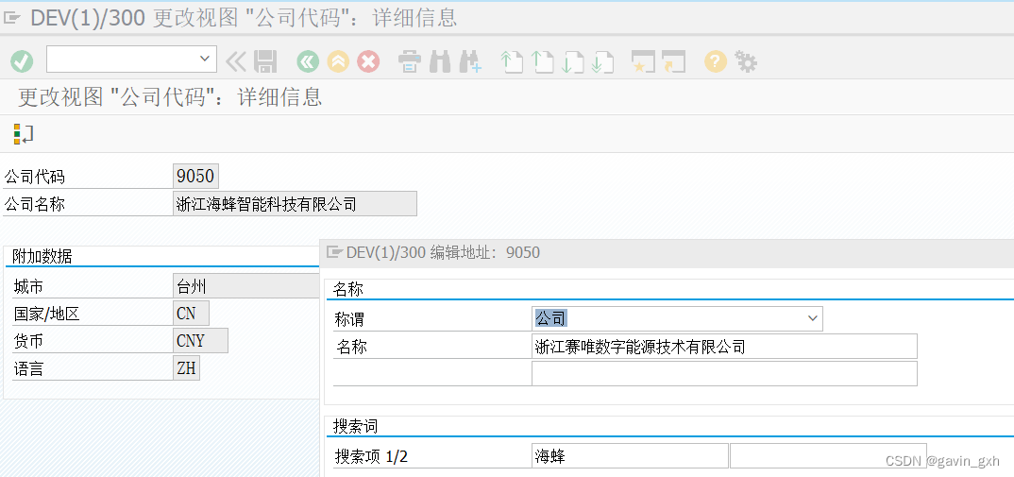This screenshot has width=1014, height=477.
Task: Click the green Enter checkmark icon
Action: coord(22,62)
